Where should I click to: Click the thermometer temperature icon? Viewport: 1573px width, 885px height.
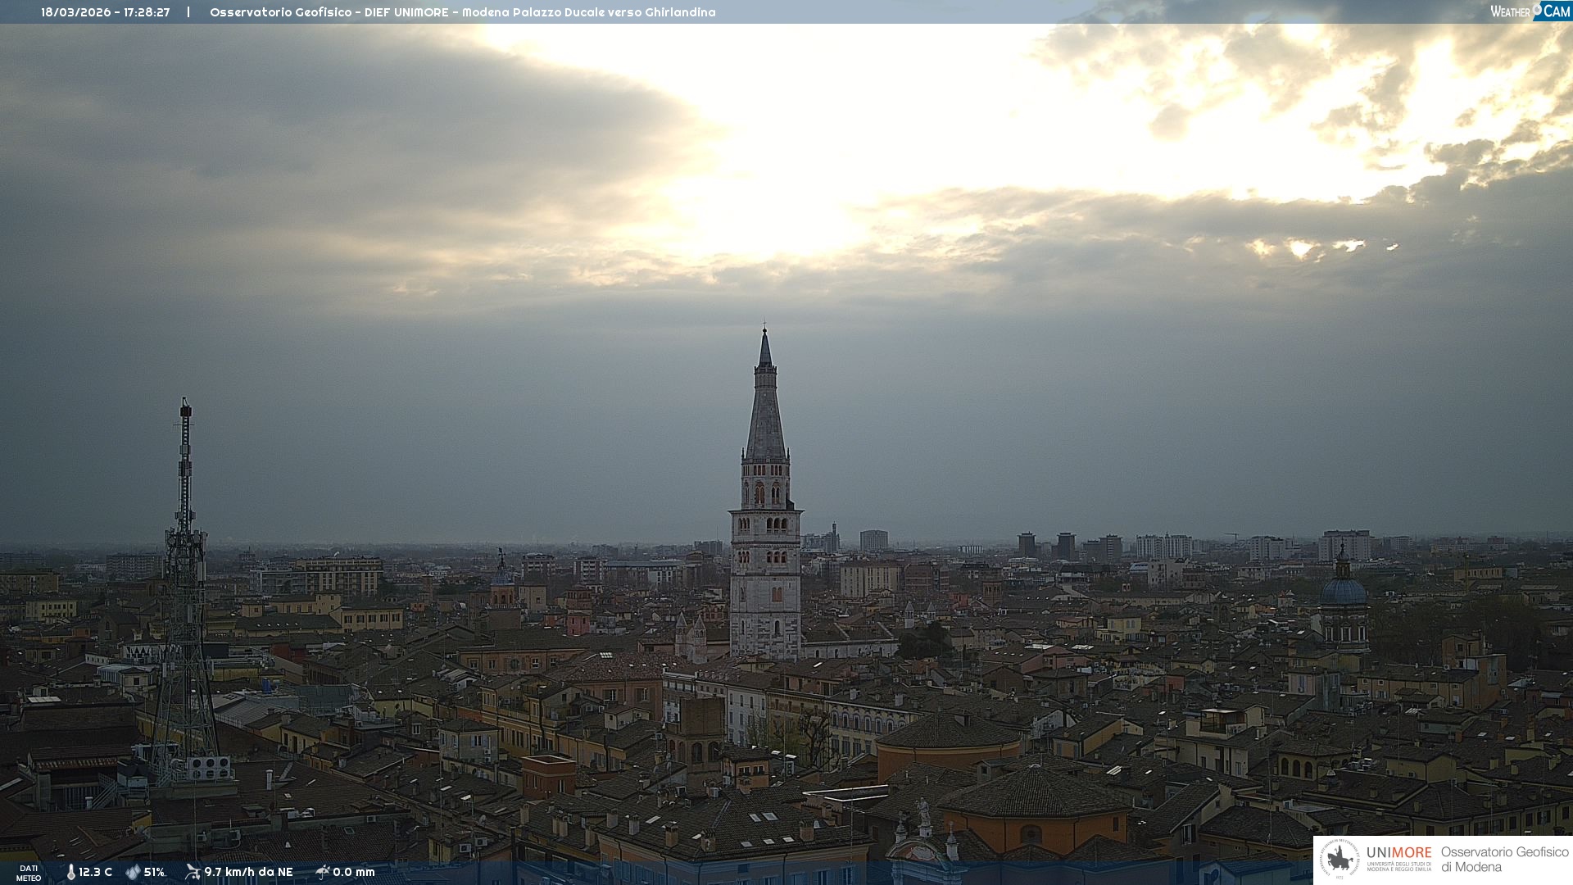70,872
